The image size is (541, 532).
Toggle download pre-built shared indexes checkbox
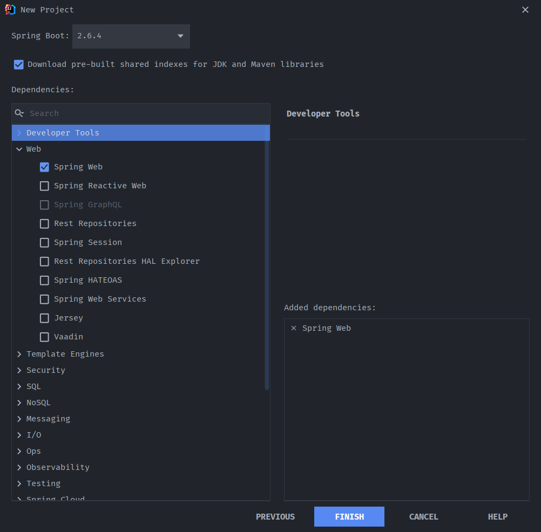tap(19, 65)
